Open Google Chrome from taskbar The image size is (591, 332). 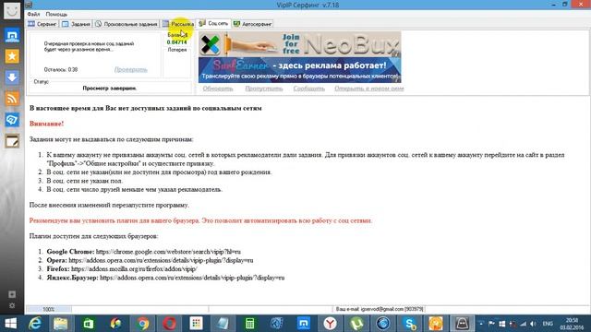pos(142,324)
